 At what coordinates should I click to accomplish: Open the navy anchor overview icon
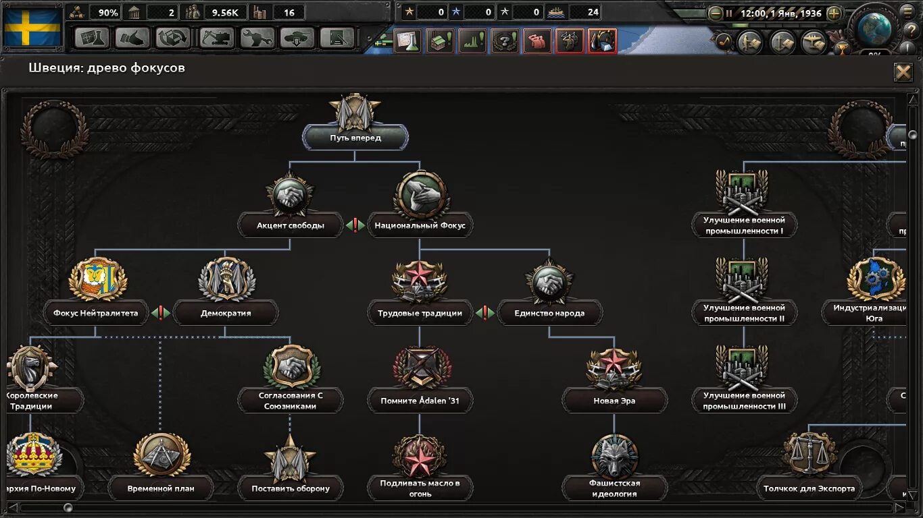782,42
